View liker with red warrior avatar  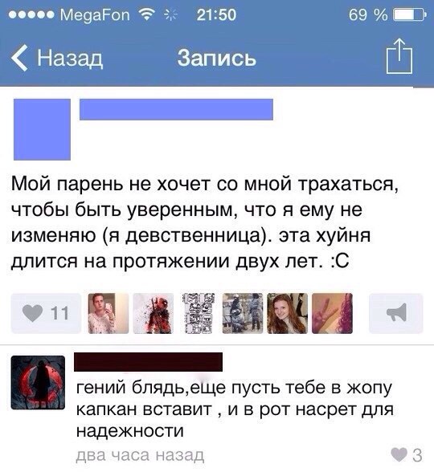pos(154,313)
